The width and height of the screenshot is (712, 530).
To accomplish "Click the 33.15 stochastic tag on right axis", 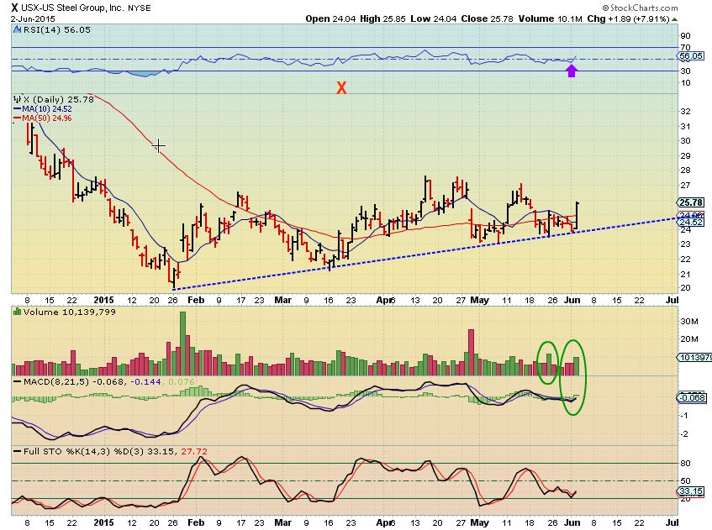I will coord(691,491).
